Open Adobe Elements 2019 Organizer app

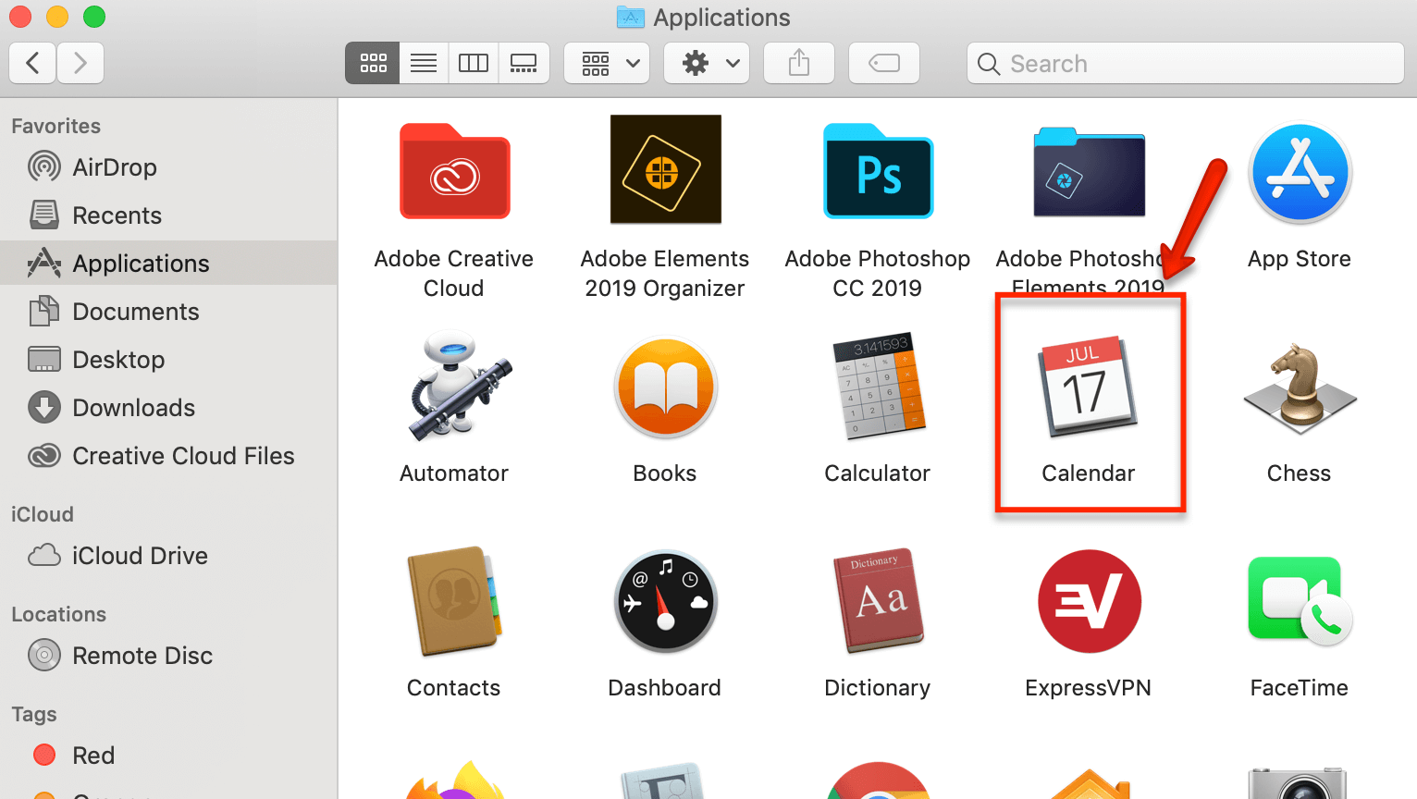point(665,169)
